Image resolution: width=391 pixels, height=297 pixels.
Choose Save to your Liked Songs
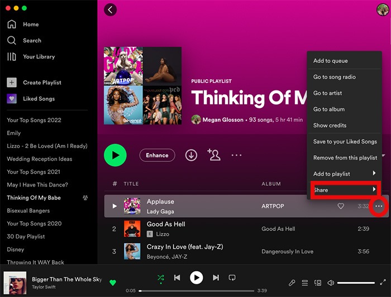(344, 142)
